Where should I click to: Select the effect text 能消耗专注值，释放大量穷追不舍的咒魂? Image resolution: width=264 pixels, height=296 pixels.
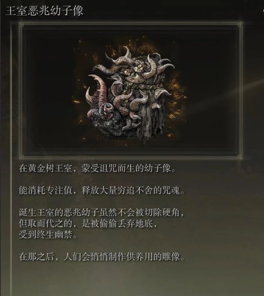point(102,190)
